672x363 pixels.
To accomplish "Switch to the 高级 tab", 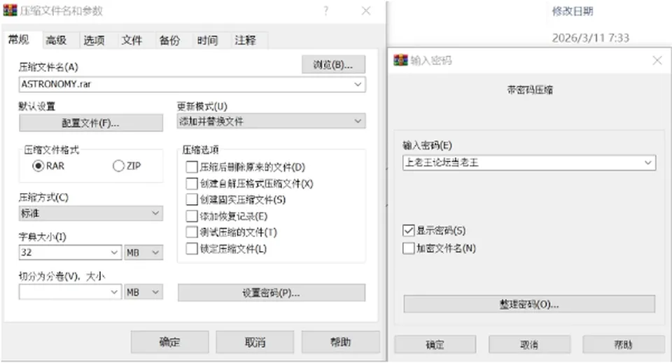I will coord(57,41).
